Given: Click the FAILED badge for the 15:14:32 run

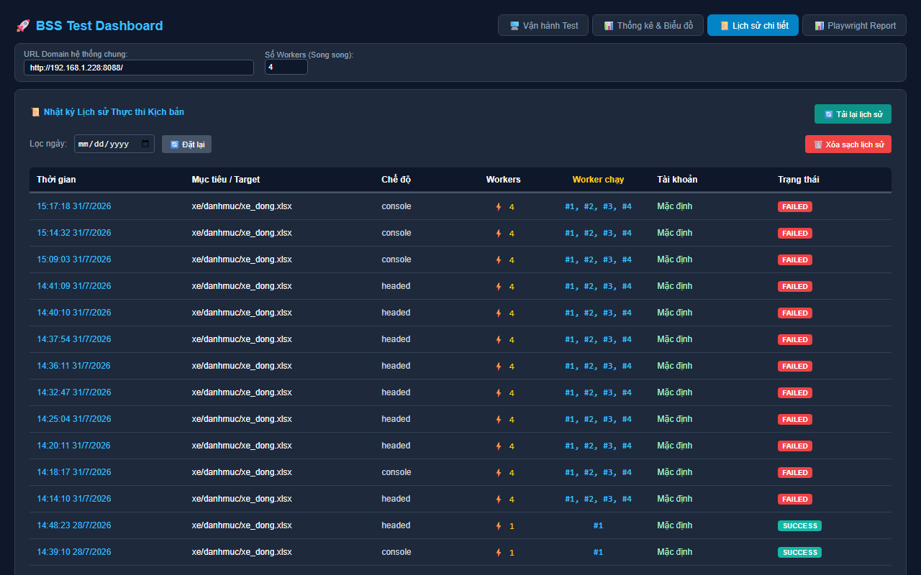Looking at the screenshot, I should pos(795,233).
